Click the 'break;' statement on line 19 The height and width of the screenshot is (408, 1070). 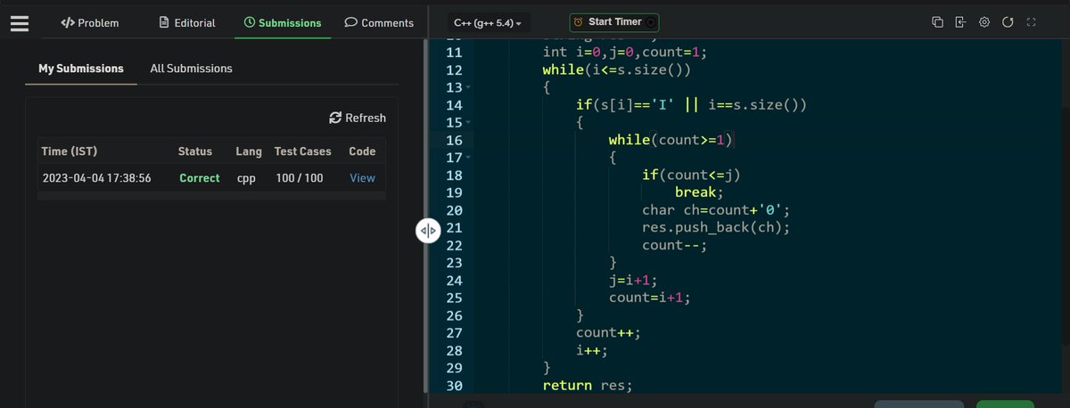click(x=699, y=192)
